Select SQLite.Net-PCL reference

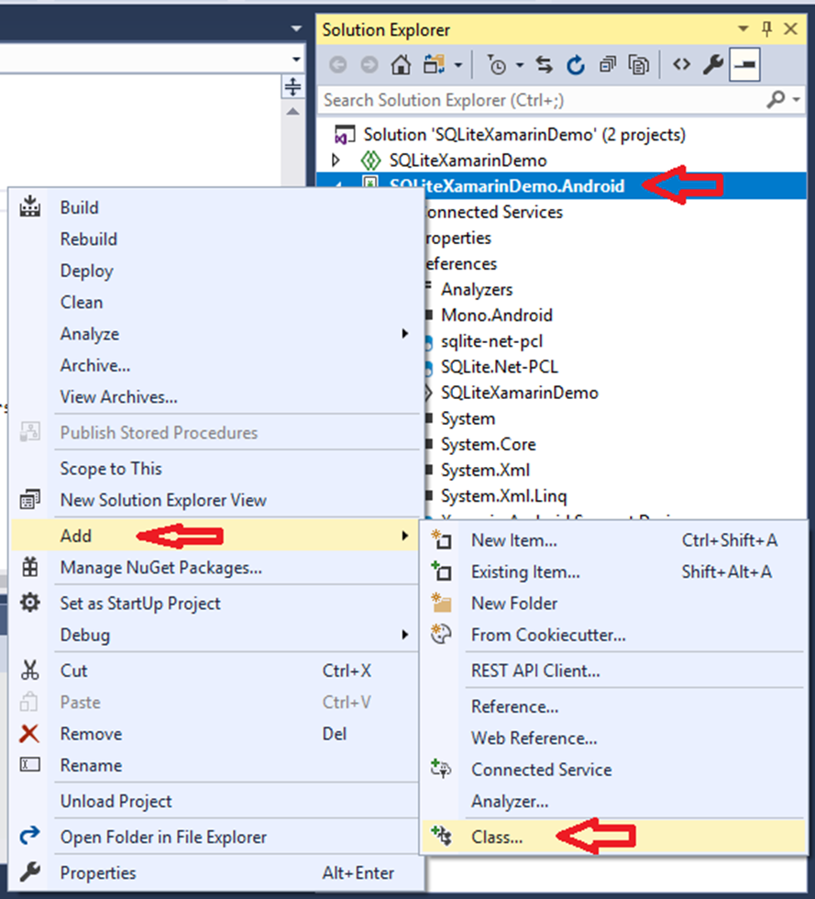(x=500, y=367)
